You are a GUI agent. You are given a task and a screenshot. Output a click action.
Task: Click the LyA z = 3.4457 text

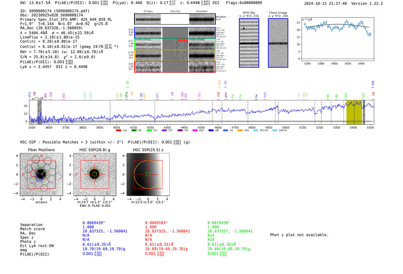point(36,67)
